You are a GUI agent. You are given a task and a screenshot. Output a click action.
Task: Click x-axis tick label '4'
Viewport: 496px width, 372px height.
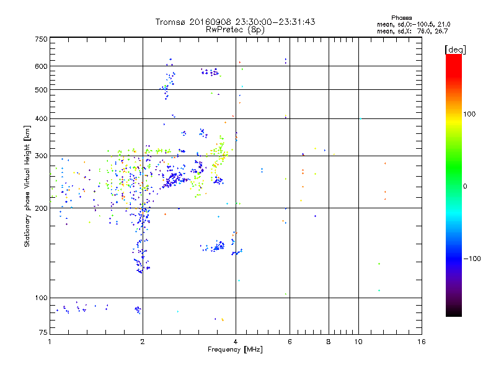click(x=236, y=342)
